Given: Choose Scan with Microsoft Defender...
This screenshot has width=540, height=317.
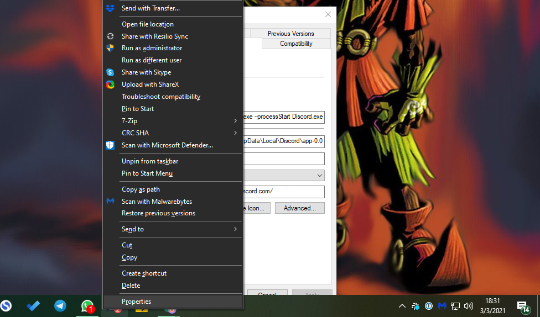Looking at the screenshot, I should tap(173, 145).
